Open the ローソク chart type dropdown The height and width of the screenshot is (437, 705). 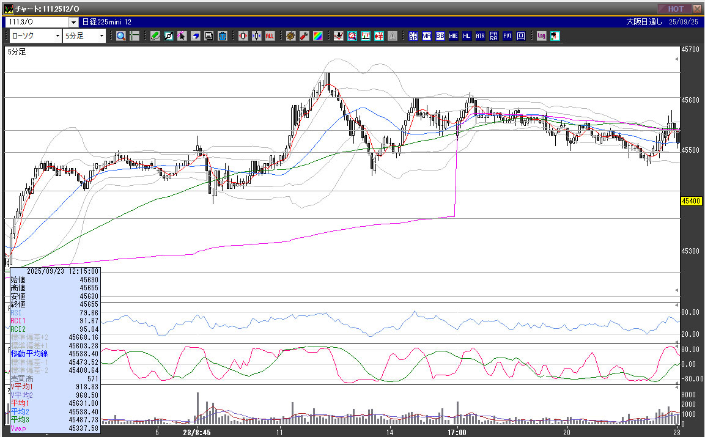point(57,36)
